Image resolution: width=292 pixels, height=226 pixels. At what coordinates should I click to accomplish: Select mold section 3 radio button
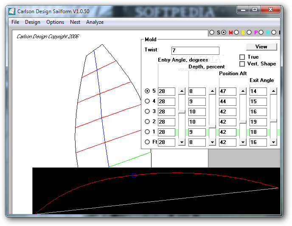147,111
